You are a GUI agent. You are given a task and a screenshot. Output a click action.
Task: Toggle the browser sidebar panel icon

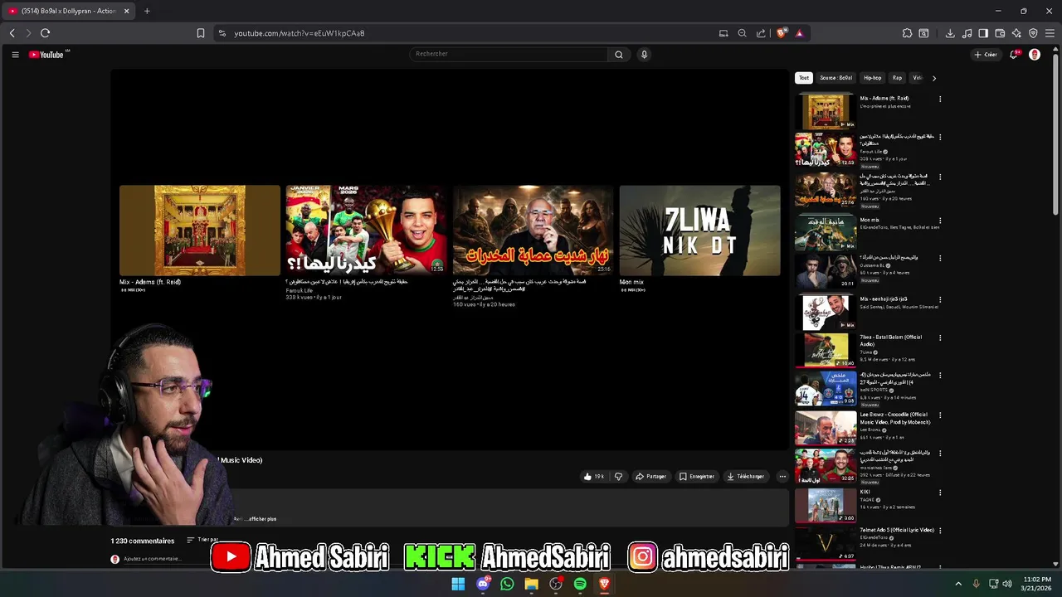983,33
